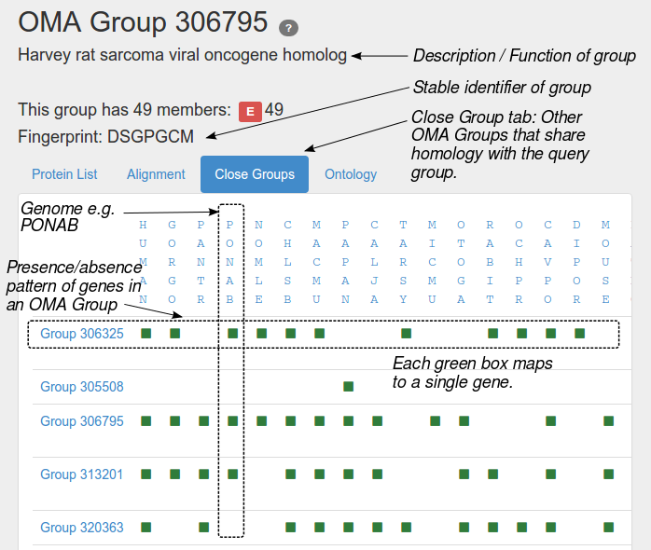Image resolution: width=651 pixels, height=550 pixels.
Task: Choose the PONAB genome column header
Action: (229, 262)
